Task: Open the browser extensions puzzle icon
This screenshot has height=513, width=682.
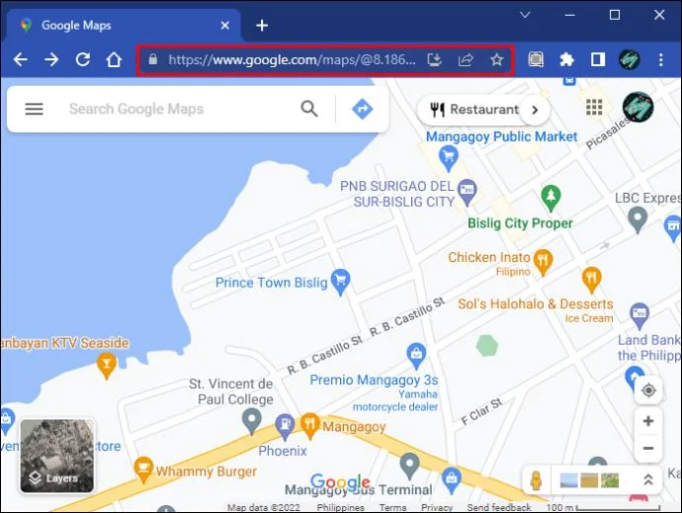Action: pos(566,59)
